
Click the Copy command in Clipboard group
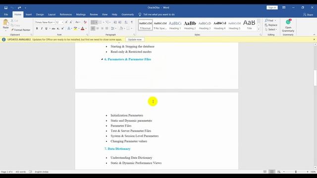tap(15, 25)
